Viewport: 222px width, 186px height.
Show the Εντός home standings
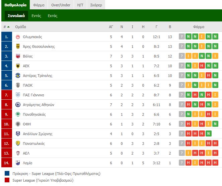click(x=36, y=16)
